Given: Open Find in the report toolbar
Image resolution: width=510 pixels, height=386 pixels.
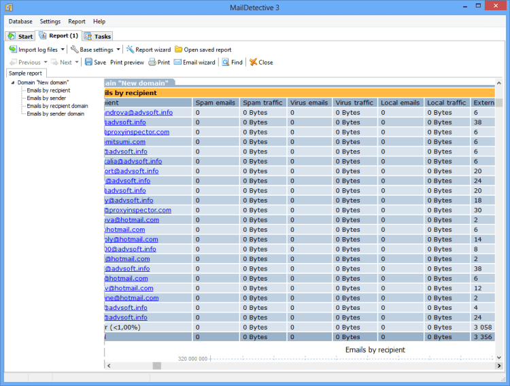Looking at the screenshot, I should (225, 62).
